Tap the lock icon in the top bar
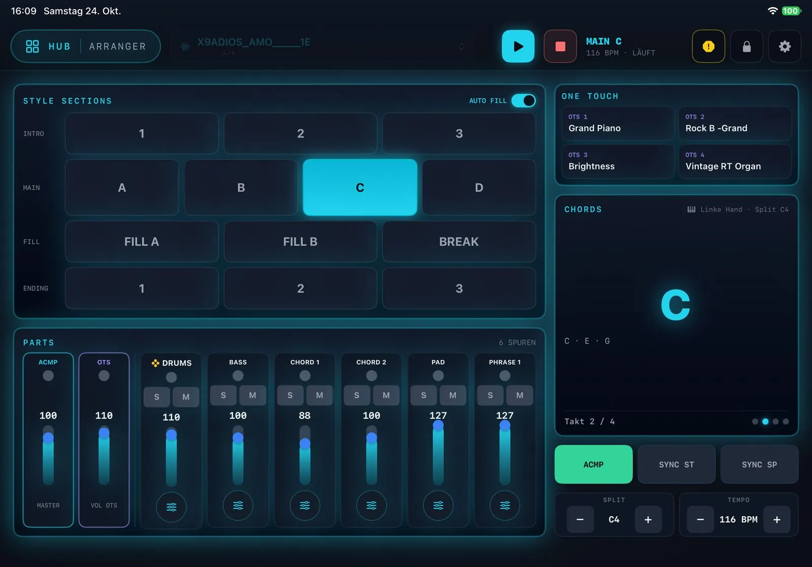The width and height of the screenshot is (812, 567). coord(747,46)
